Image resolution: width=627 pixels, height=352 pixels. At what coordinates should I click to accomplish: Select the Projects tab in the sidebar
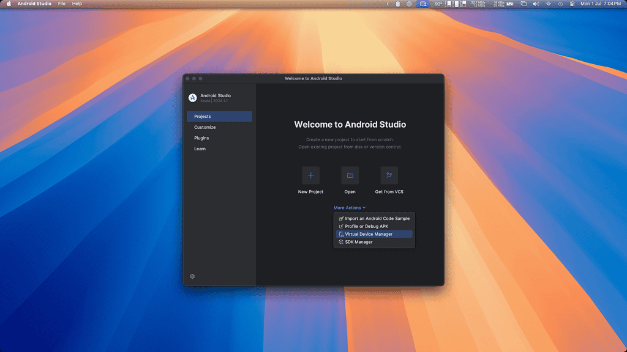(x=219, y=117)
